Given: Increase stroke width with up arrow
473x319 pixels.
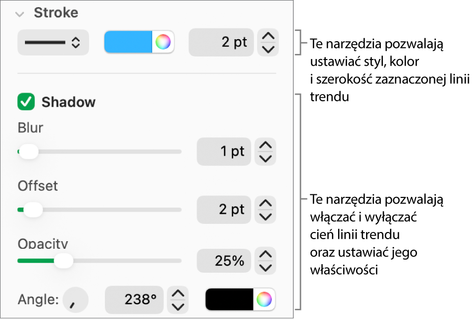Looking at the screenshot, I should 268,36.
